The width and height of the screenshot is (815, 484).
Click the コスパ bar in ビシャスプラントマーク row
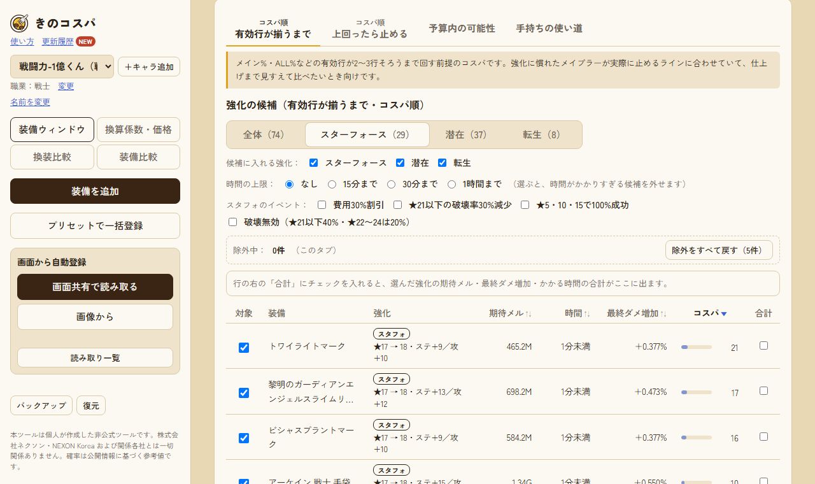(697, 438)
